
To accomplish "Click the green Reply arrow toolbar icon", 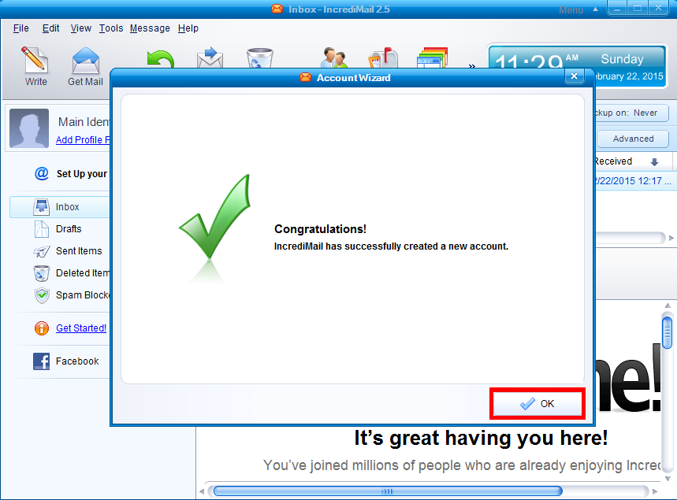I will coord(160,59).
